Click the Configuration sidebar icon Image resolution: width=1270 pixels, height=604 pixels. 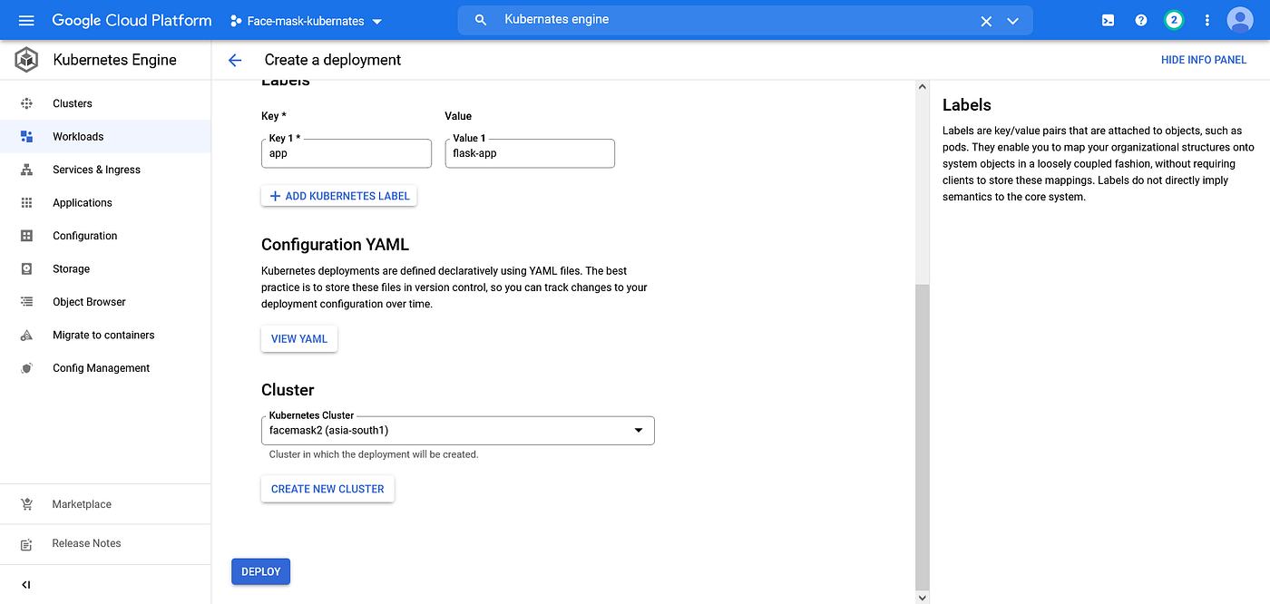[26, 236]
